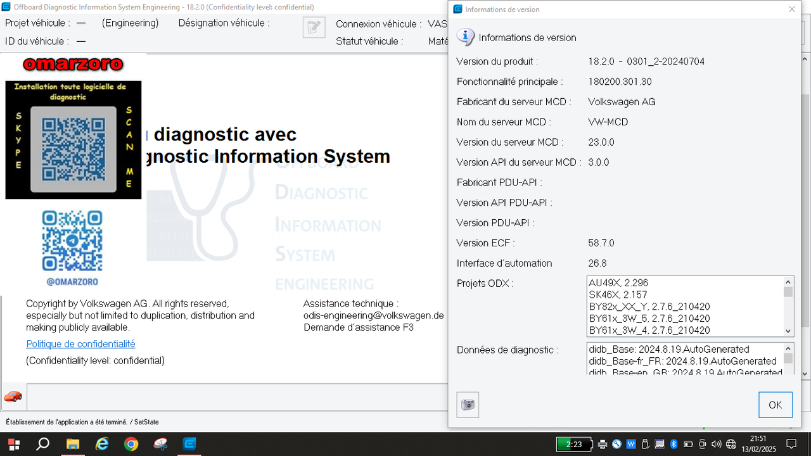Screen dimensions: 811x456
Task: Click main functionality value 180200.301.30
Action: click(620, 82)
